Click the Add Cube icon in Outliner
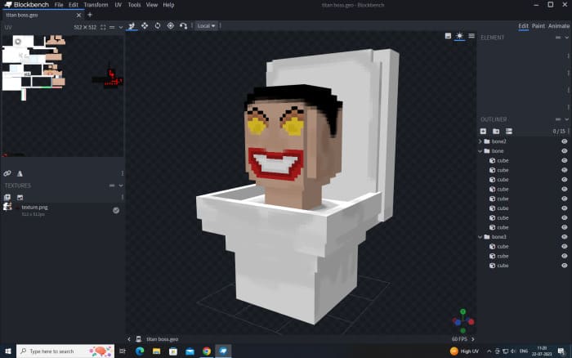Image resolution: width=572 pixels, height=358 pixels. 483,131
